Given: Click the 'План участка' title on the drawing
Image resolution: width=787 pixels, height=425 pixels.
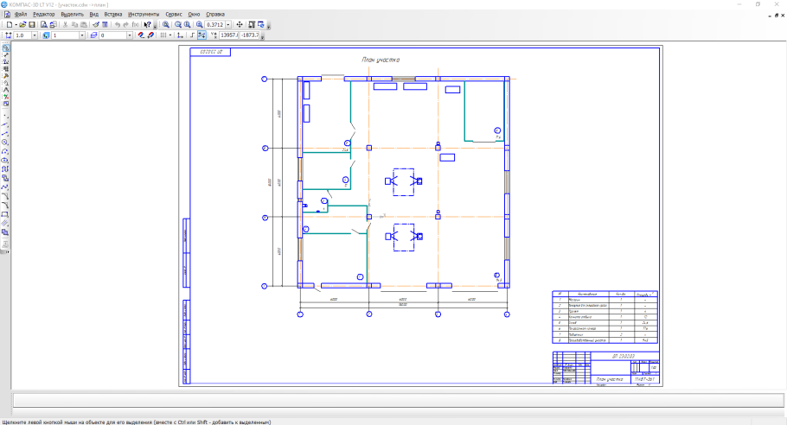Looking at the screenshot, I should click(x=381, y=60).
